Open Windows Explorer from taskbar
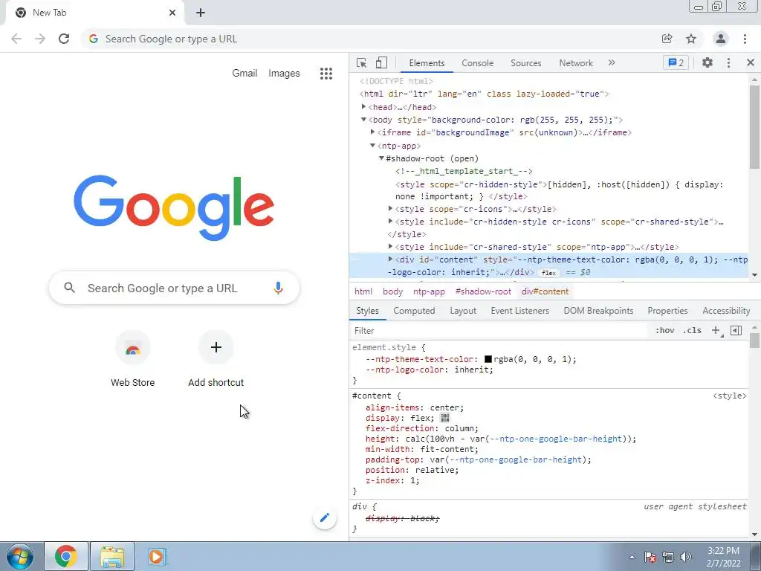This screenshot has height=571, width=761. pos(112,556)
